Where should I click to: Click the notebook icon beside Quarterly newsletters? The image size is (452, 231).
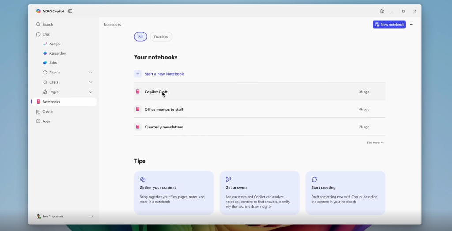138,127
